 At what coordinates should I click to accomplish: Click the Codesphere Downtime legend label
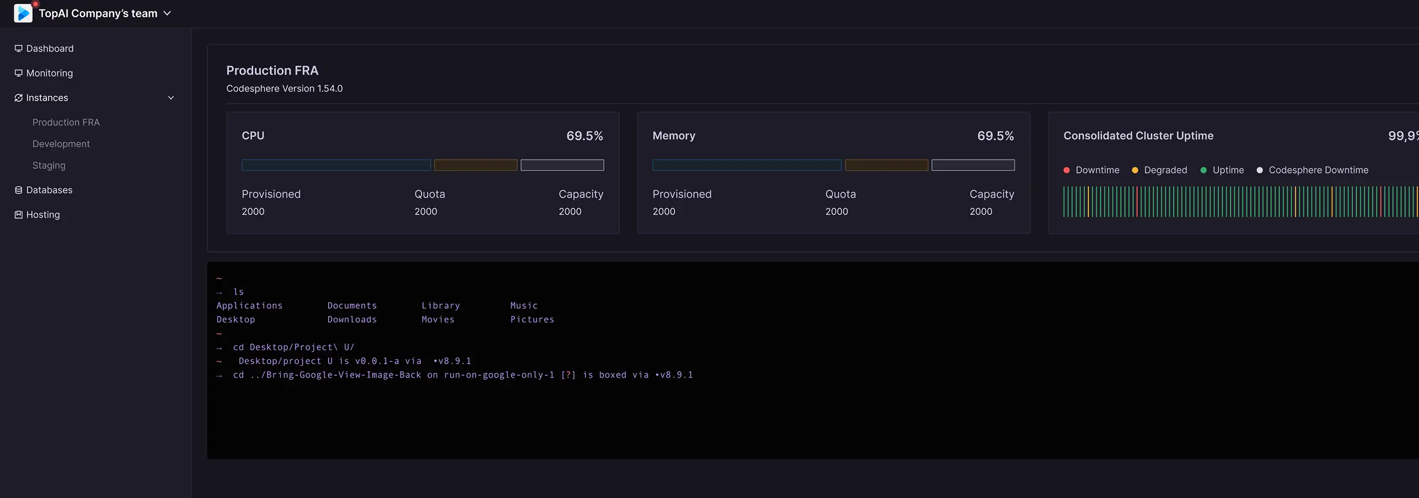pos(1319,170)
